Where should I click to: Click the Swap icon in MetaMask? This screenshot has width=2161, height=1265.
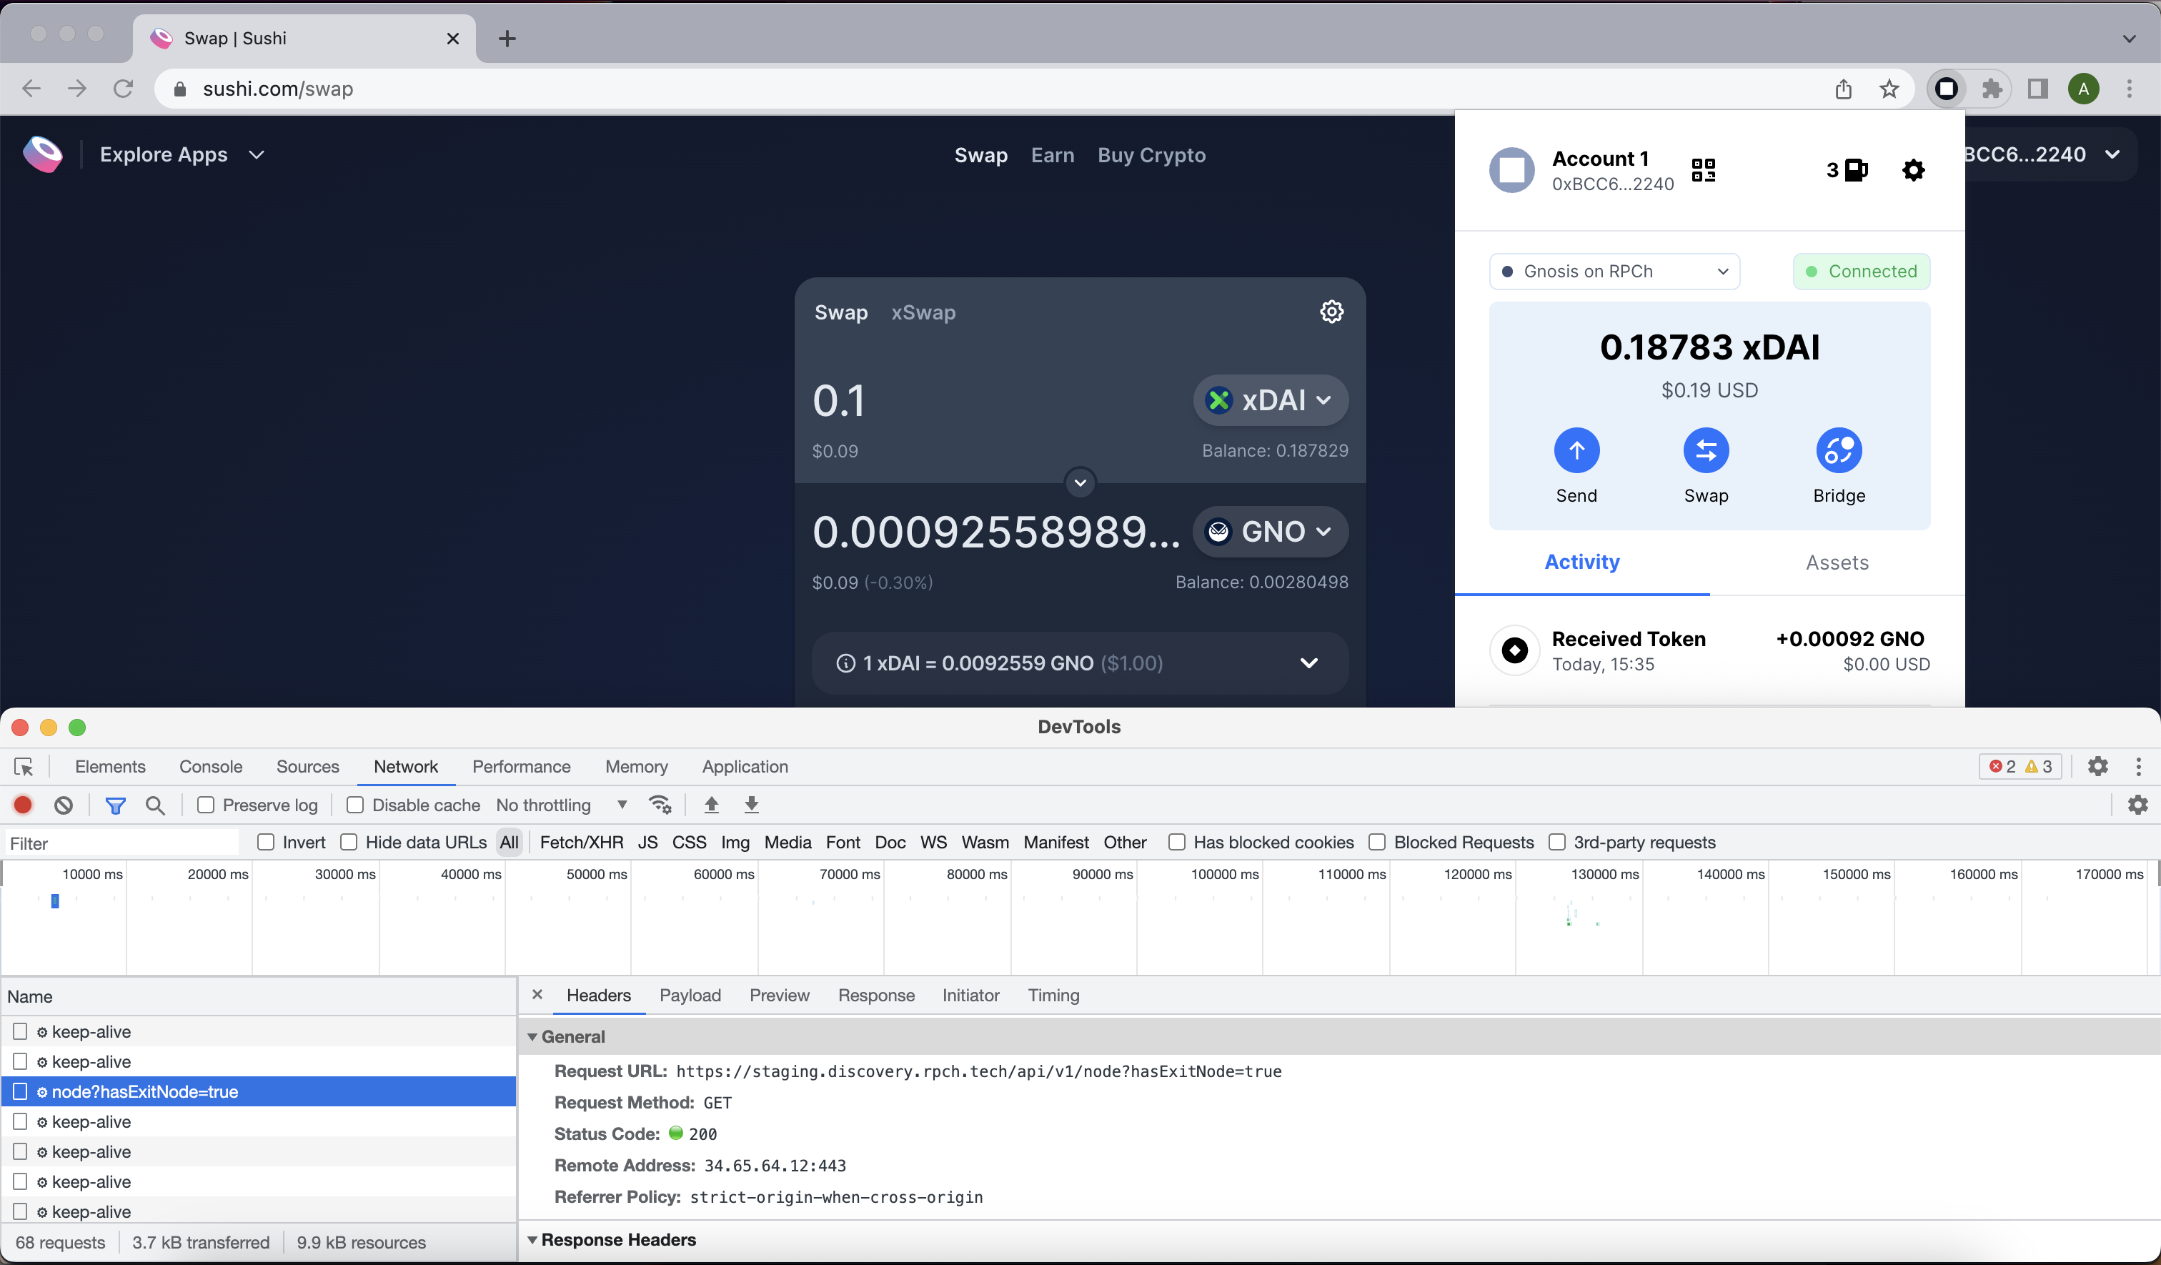[1707, 450]
